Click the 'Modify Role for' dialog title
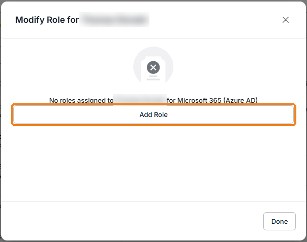 tap(47, 20)
